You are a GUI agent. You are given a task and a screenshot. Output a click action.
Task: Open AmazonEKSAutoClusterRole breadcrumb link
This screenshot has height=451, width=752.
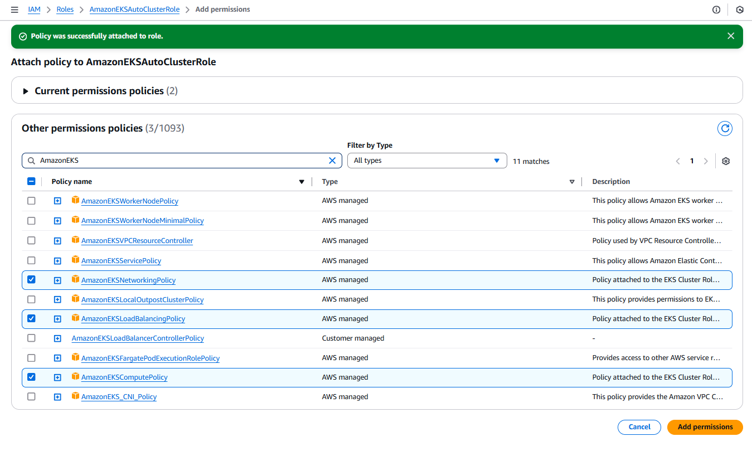pos(134,9)
